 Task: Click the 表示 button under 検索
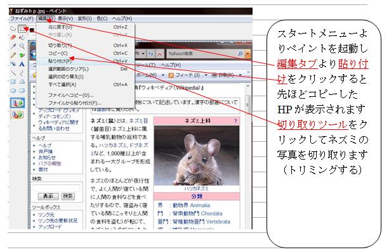48,196
